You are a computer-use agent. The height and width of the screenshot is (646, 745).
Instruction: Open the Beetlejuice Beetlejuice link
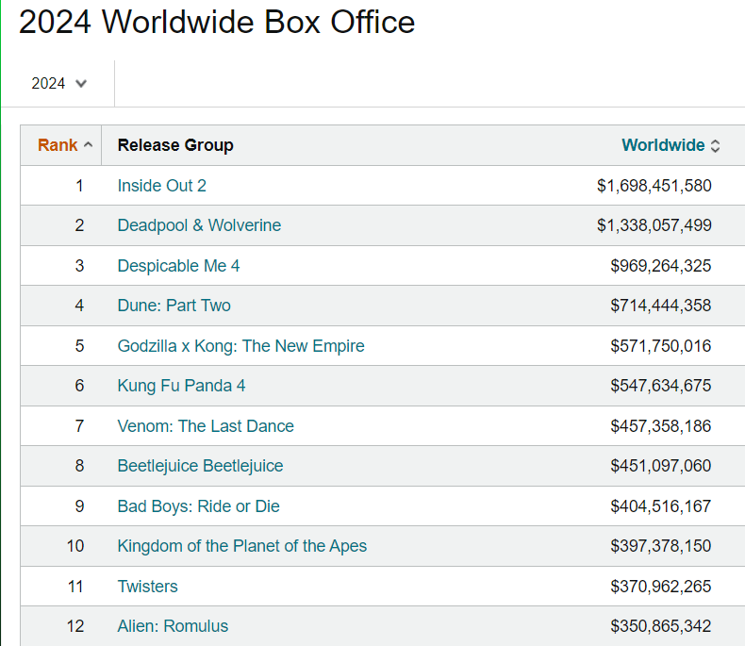[x=200, y=466]
